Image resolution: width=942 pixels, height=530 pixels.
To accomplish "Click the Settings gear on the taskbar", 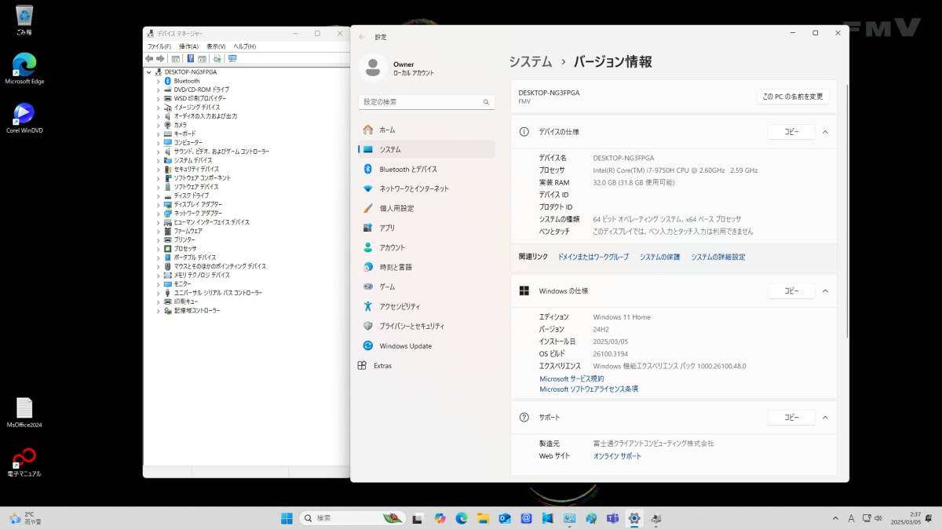I will click(634, 518).
